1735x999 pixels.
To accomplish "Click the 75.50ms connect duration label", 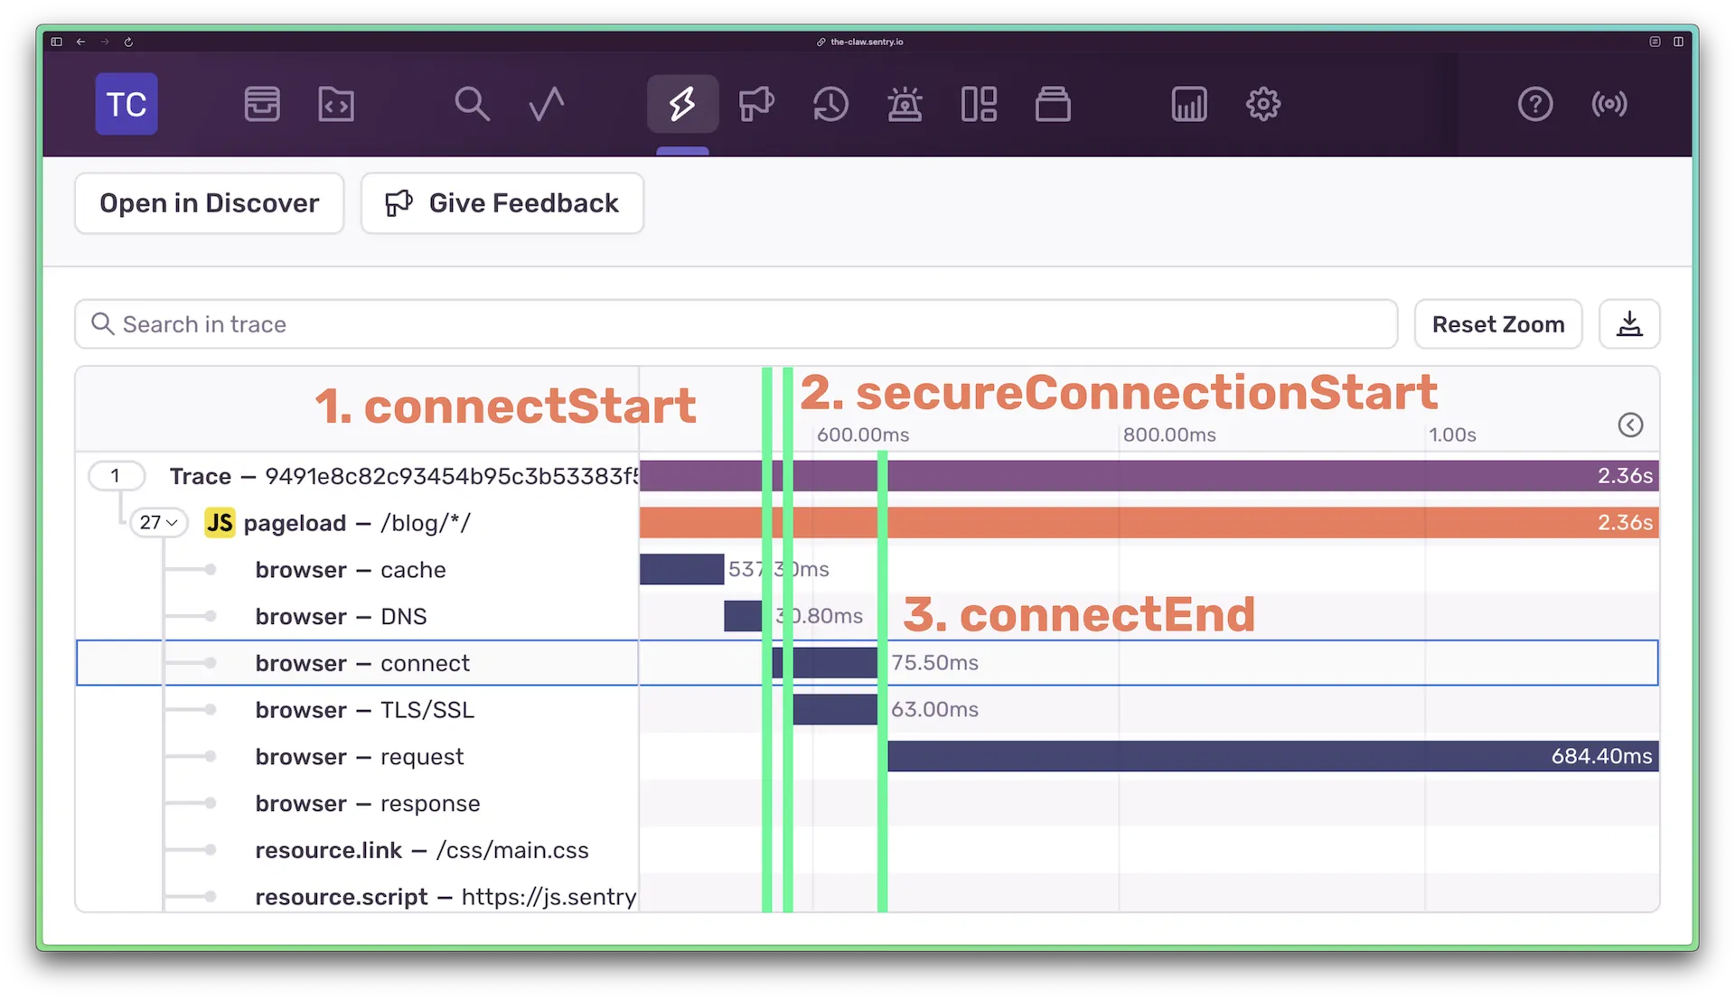I will [934, 663].
